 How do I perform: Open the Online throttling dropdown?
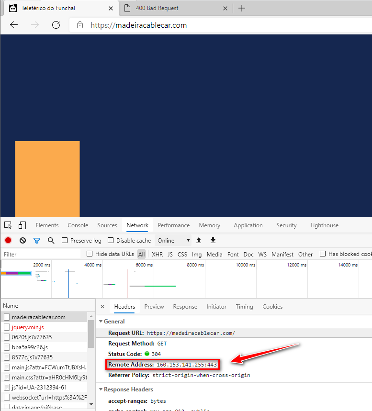[x=173, y=240]
